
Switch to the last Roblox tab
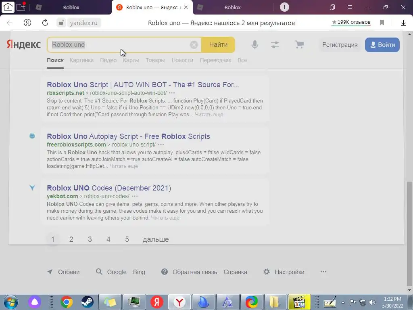point(232,7)
